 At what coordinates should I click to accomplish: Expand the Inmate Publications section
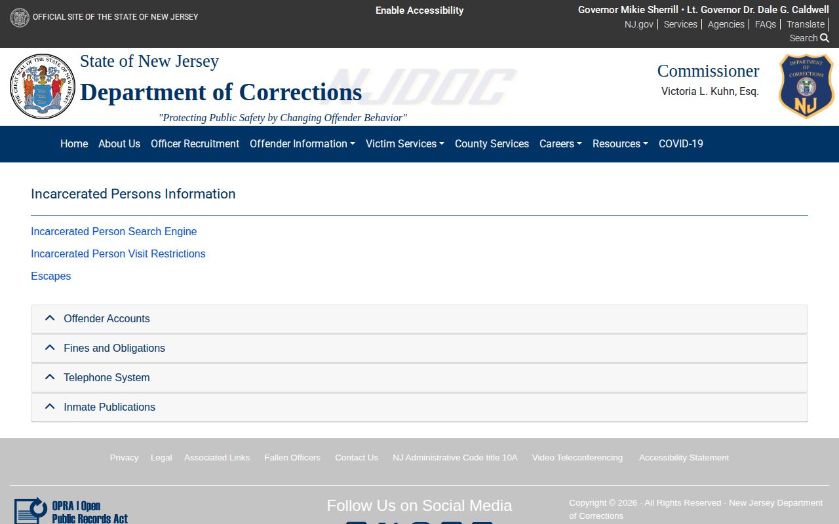419,407
